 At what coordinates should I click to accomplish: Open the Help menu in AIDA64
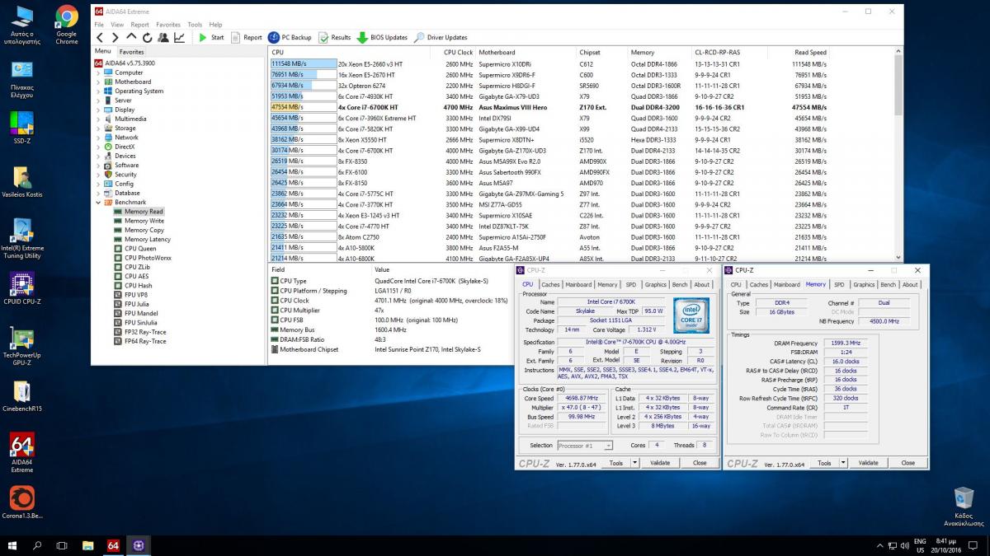tap(215, 25)
